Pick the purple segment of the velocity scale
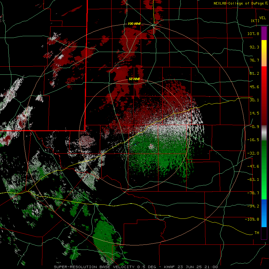This screenshot has width=269, height=269. tap(264, 33)
